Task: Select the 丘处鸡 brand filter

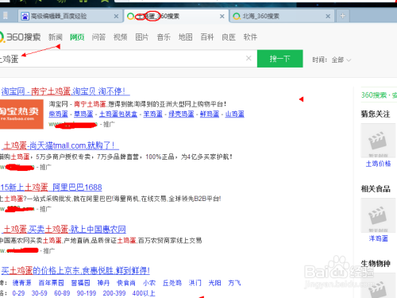Action: pos(172,283)
